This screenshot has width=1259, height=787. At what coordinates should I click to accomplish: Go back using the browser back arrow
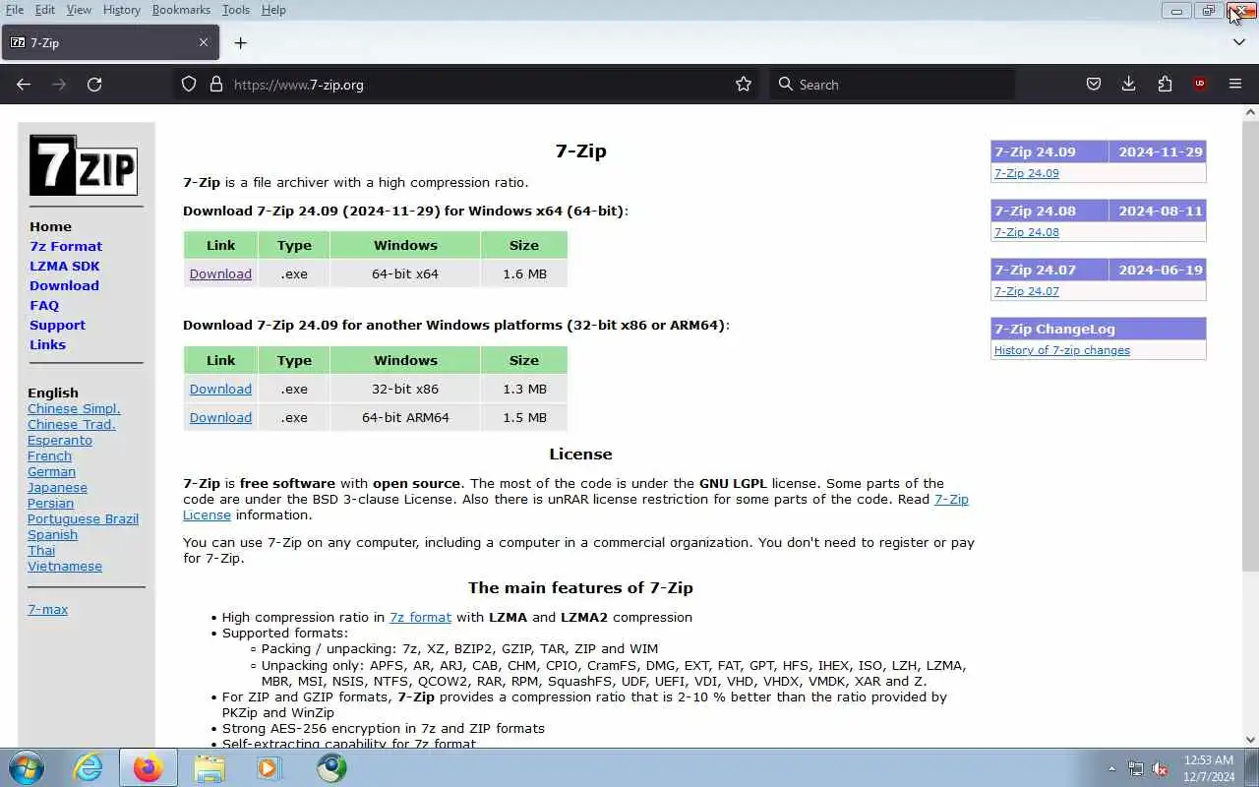pos(24,85)
